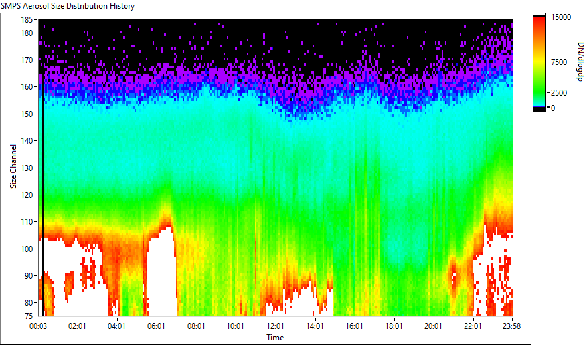This screenshot has width=587, height=345.
Task: Click the 23:58 end time label
Action: [512, 326]
